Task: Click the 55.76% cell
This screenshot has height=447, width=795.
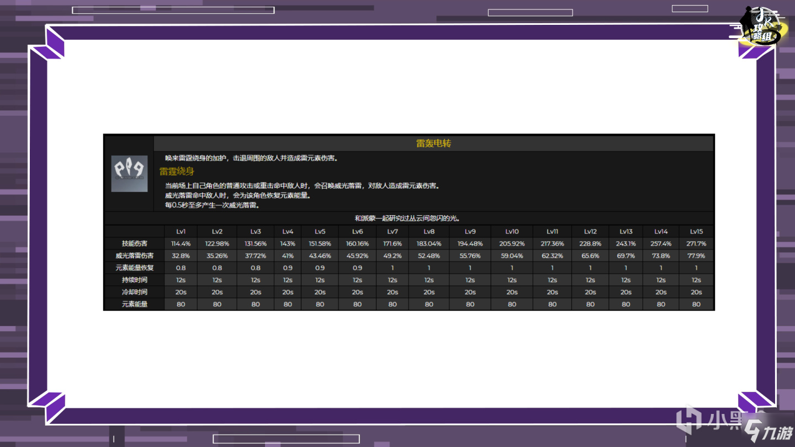Action: 470,256
